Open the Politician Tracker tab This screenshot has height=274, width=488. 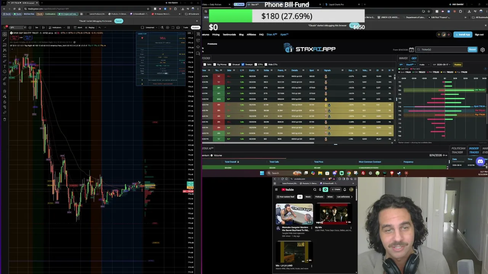pyautogui.click(x=458, y=150)
